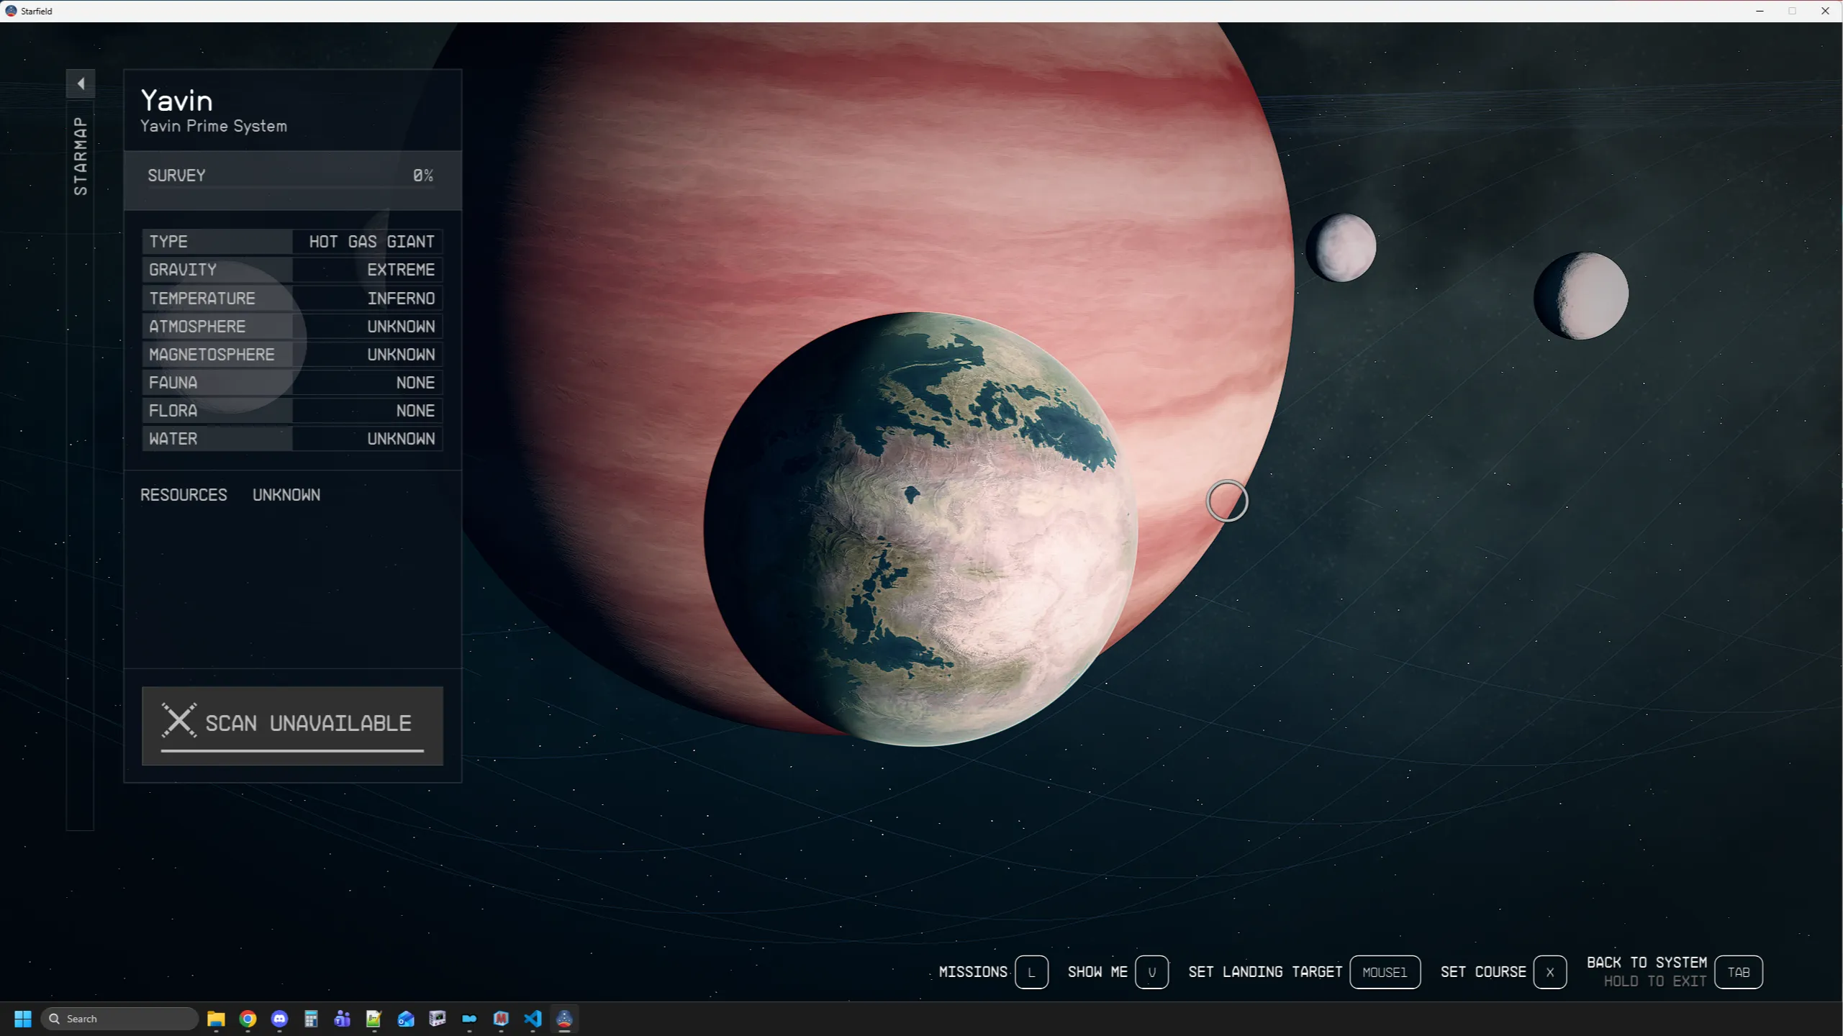Click the Yavin Prime System subtitle
The image size is (1843, 1036).
click(214, 126)
